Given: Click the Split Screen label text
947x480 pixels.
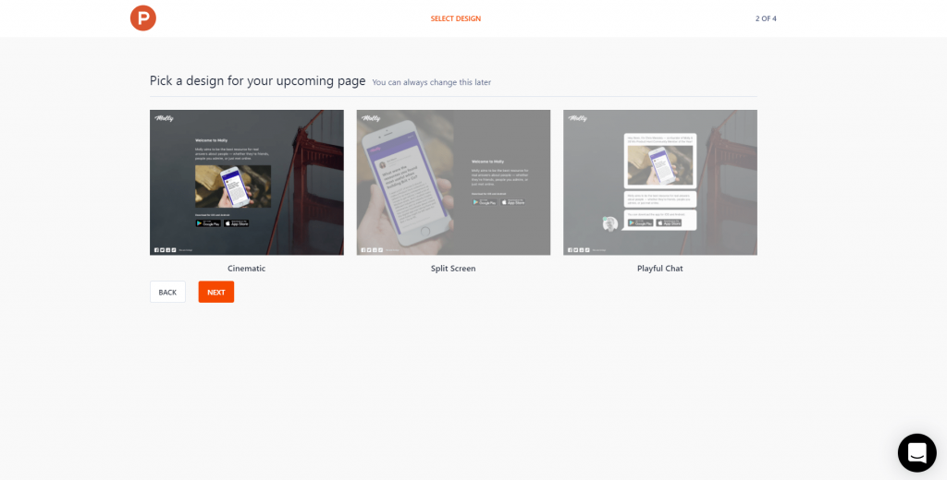Looking at the screenshot, I should pos(453,269).
